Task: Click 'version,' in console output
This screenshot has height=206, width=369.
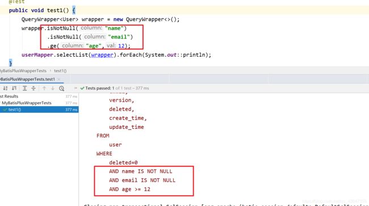Action: pyautogui.click(x=121, y=100)
